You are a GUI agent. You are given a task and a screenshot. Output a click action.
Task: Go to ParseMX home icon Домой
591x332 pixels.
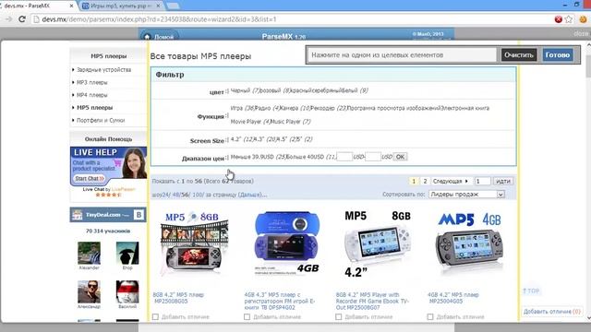click(158, 37)
